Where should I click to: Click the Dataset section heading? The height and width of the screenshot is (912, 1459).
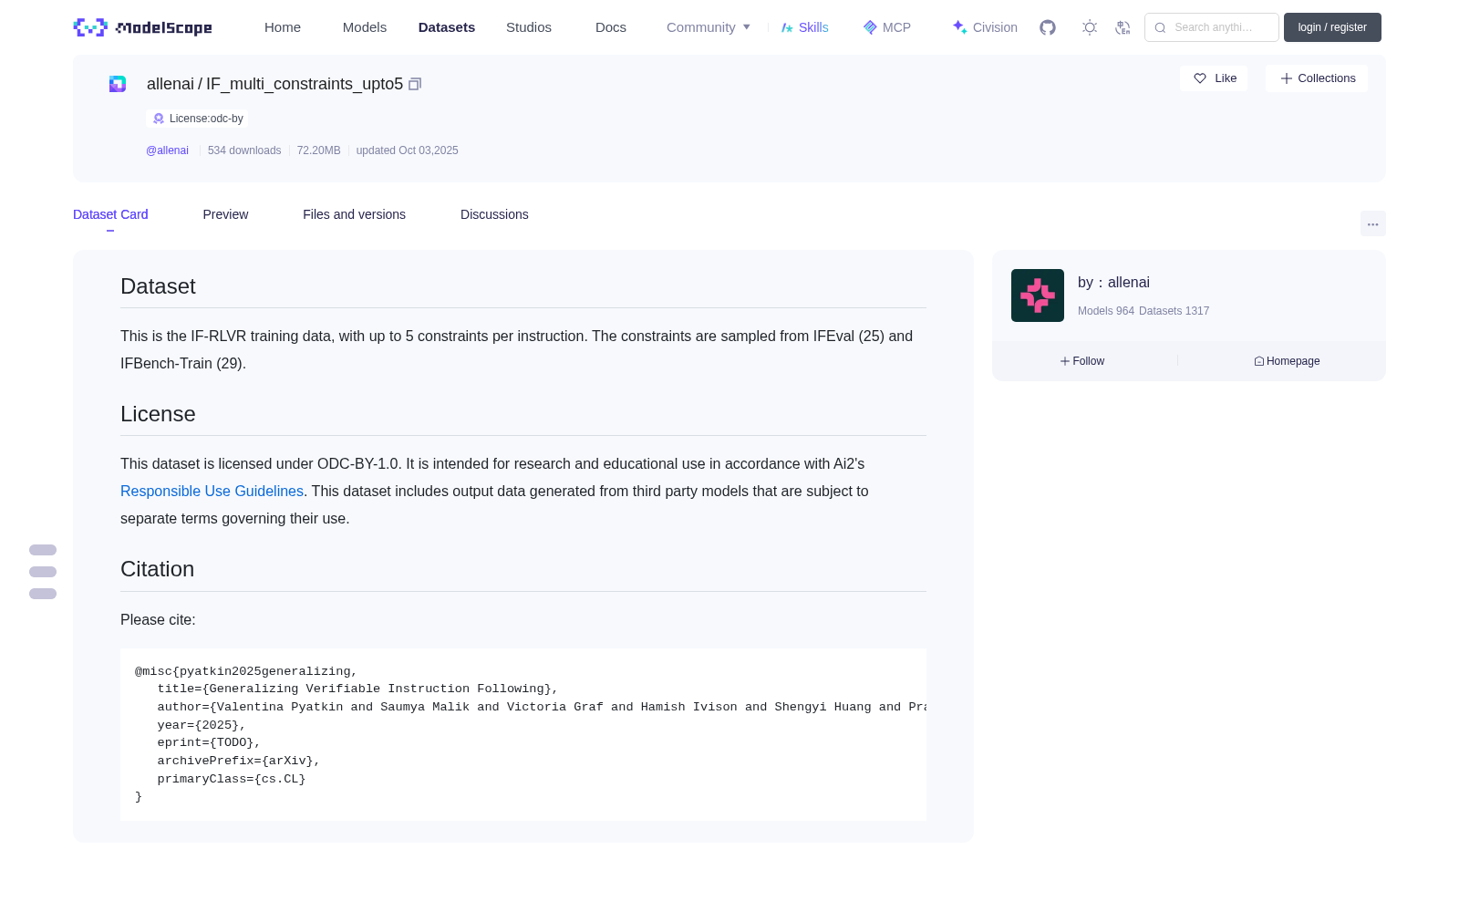(x=158, y=286)
